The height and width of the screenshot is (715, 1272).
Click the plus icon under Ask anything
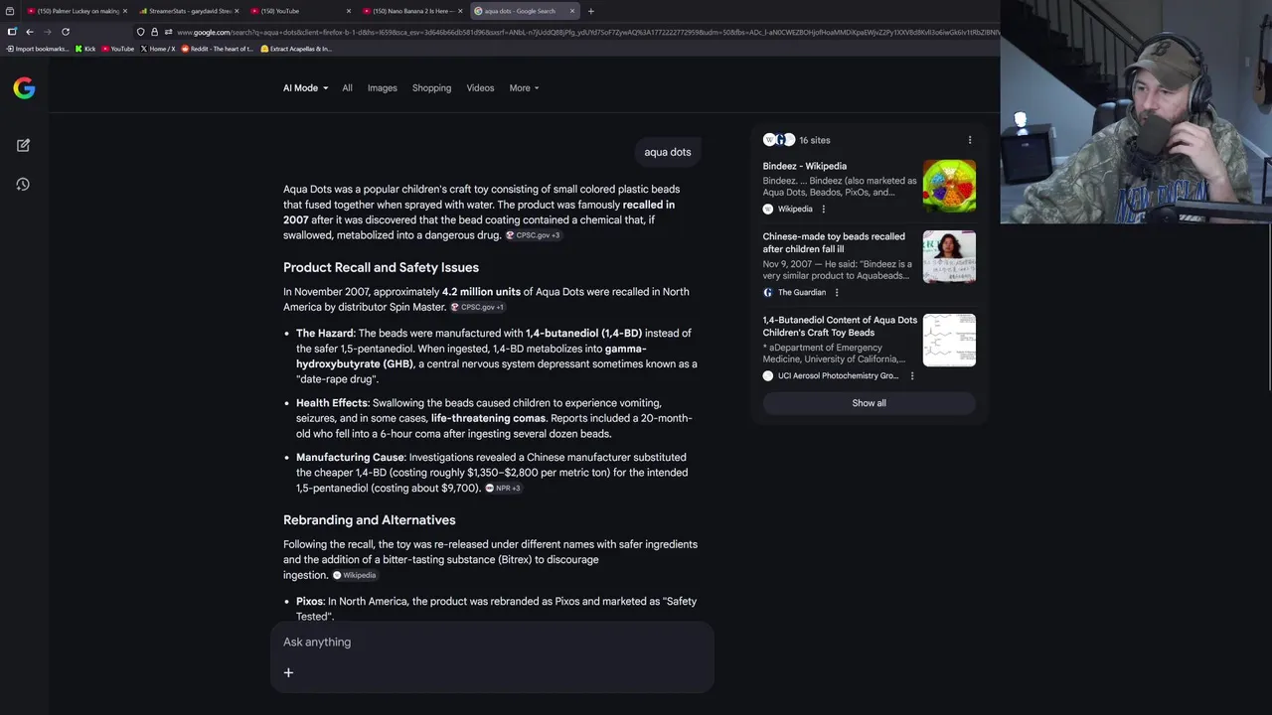tap(288, 672)
